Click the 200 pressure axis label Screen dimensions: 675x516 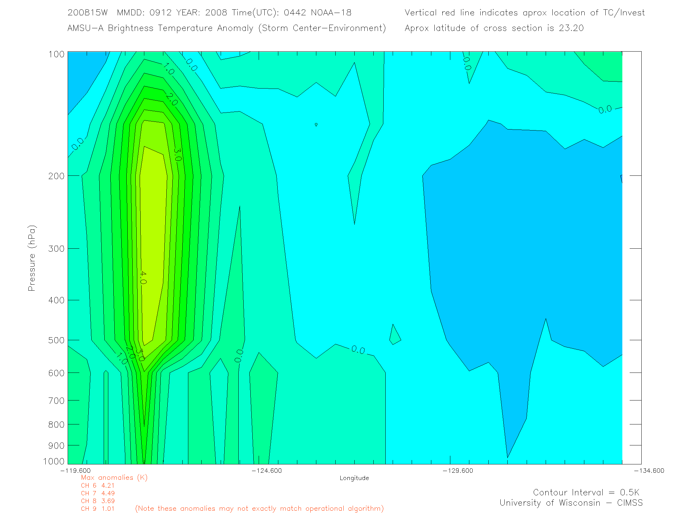(x=56, y=176)
